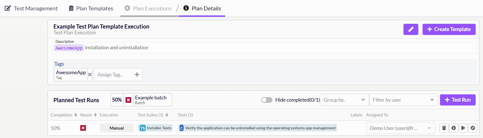The width and height of the screenshot is (483, 138).
Task: Click the red failed result icon in row
Action: click(83, 128)
